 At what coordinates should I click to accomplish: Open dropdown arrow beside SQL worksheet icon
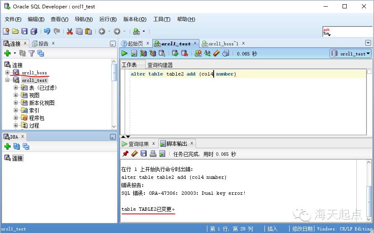click(x=144, y=31)
